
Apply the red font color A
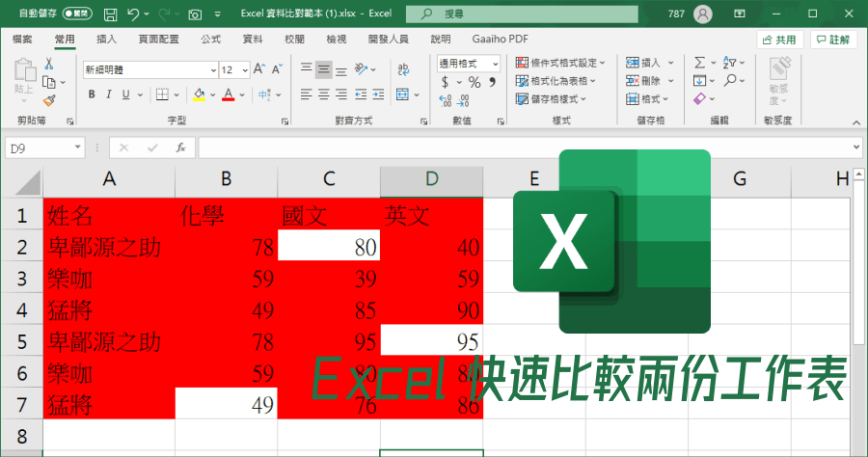(x=228, y=94)
